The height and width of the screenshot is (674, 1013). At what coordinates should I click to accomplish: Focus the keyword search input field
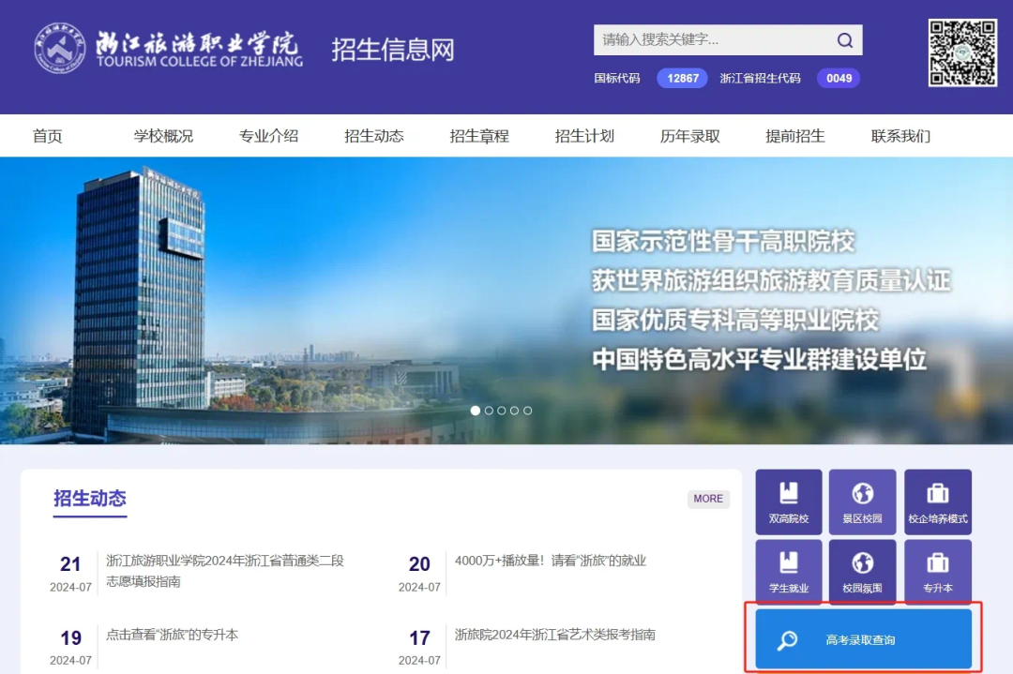pos(713,40)
